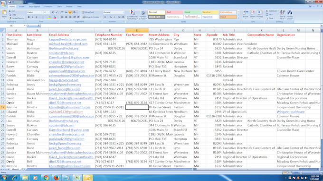Toggle Wrap Text

click(x=88, y=12)
